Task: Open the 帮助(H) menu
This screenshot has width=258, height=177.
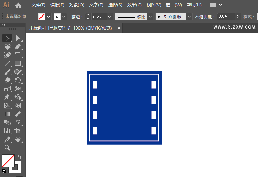Action: click(x=194, y=5)
